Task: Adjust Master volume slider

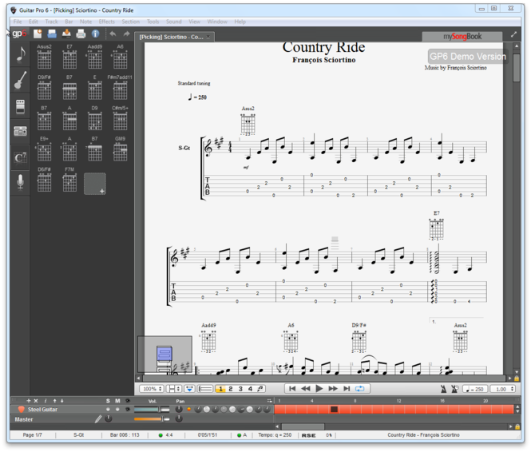Action: coord(152,419)
